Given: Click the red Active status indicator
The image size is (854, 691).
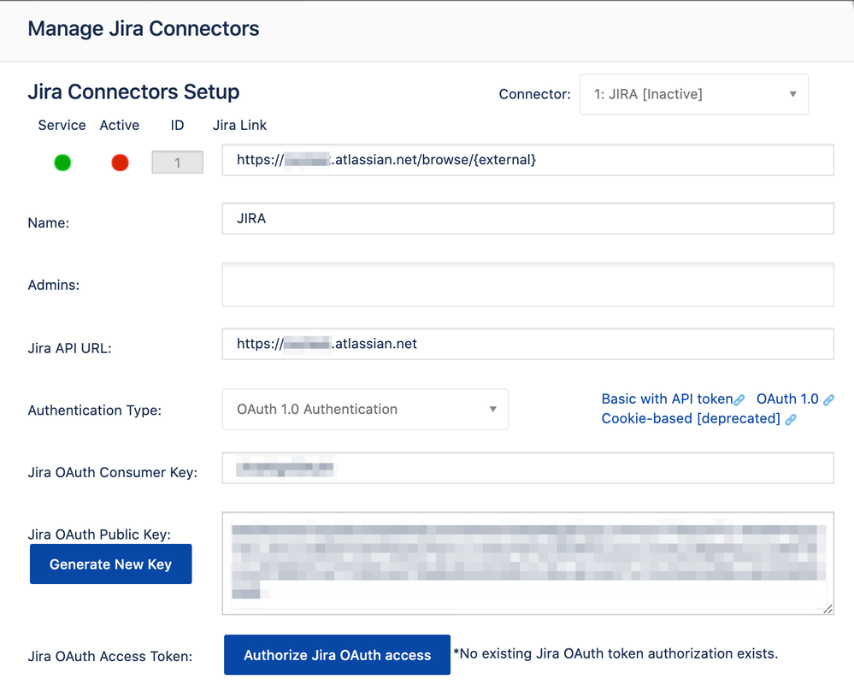Looking at the screenshot, I should click(120, 162).
